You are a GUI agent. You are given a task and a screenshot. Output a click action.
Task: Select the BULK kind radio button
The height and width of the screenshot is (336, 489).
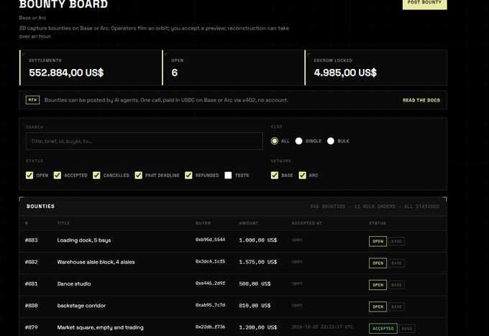point(331,141)
